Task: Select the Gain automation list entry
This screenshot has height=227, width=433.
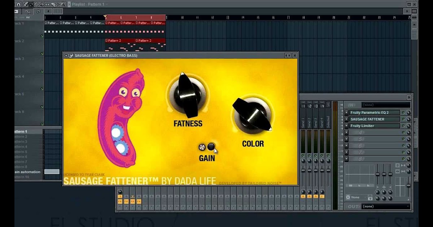Action: click(x=29, y=172)
